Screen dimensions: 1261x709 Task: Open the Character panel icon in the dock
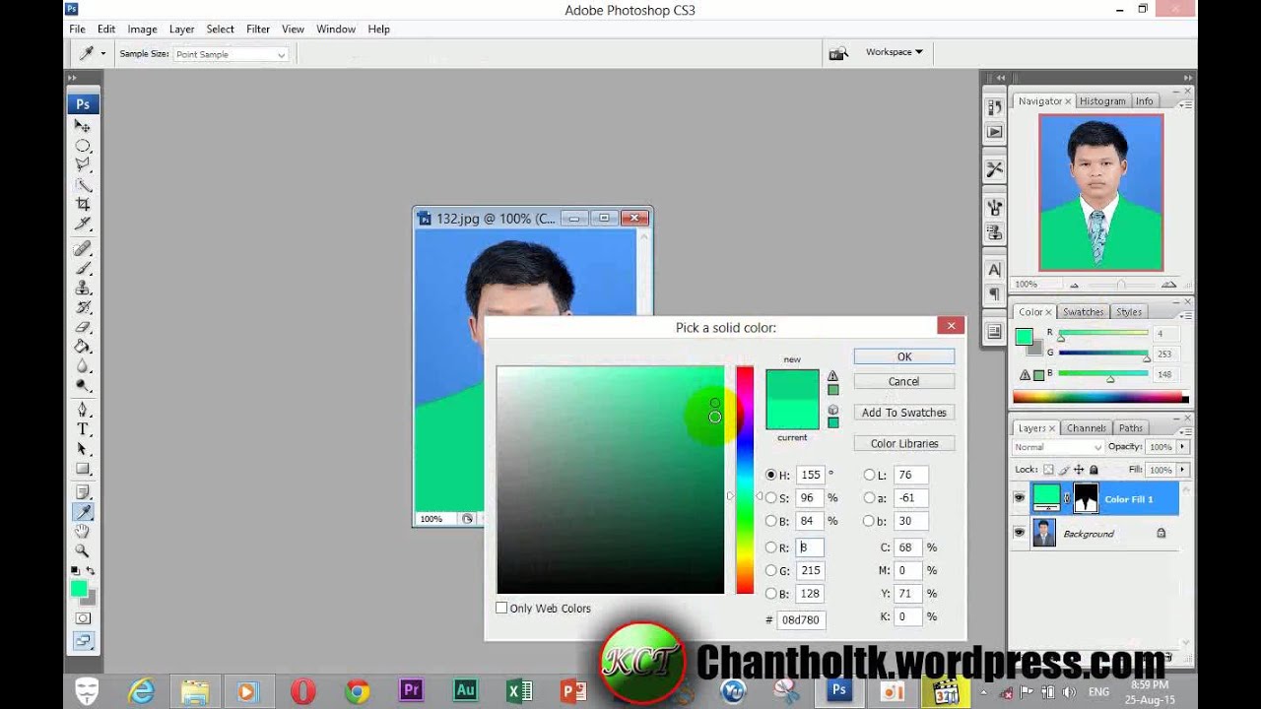994,269
